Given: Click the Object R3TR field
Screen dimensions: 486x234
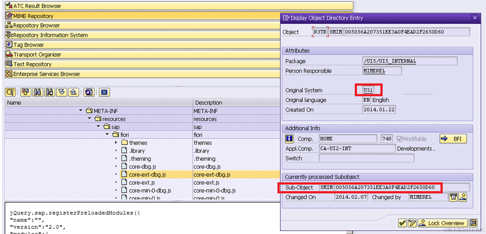Looking at the screenshot, I should (320, 32).
